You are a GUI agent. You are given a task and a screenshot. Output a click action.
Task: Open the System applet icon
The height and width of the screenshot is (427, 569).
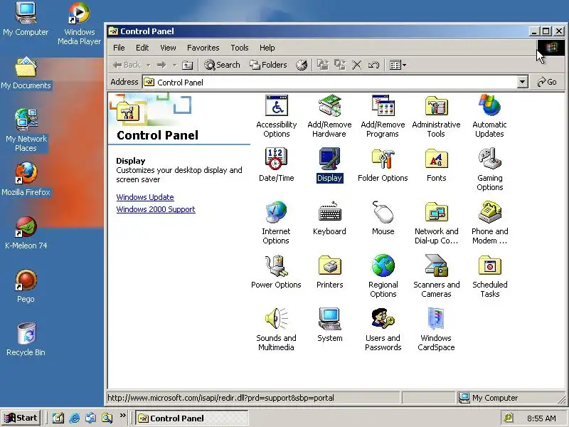(329, 325)
